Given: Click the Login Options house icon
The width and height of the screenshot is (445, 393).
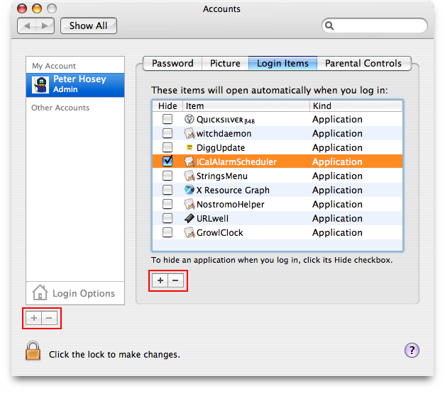Looking at the screenshot, I should (x=40, y=292).
